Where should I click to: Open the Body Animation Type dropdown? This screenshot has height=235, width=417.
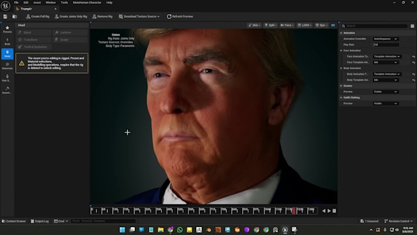click(387, 74)
